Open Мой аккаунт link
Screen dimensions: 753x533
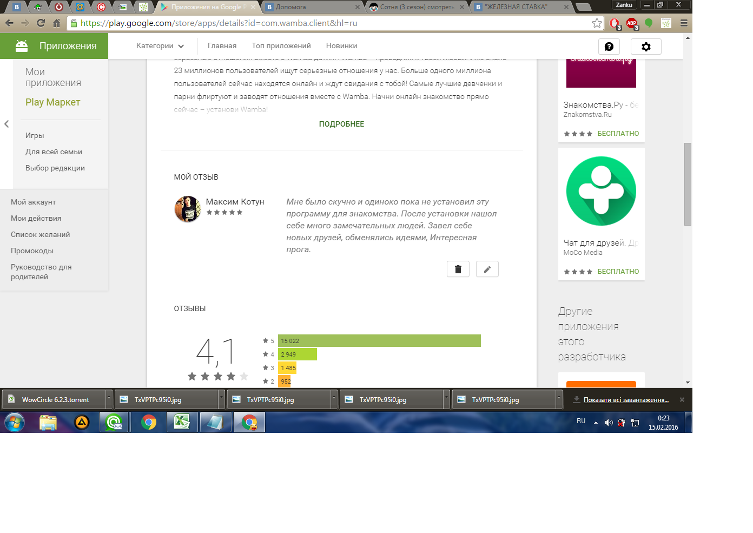[34, 202]
